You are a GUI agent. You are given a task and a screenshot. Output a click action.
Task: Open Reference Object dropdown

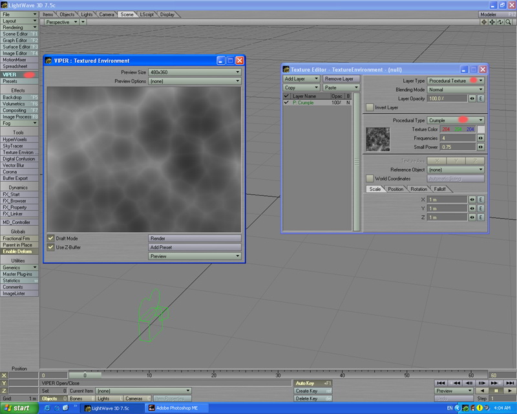click(x=456, y=169)
